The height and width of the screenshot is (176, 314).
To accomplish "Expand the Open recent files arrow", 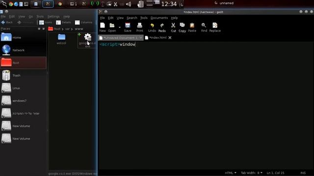I will point(120,27).
